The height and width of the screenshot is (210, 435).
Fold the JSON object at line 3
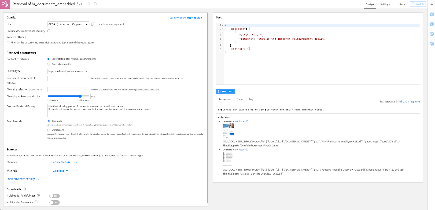point(223,32)
